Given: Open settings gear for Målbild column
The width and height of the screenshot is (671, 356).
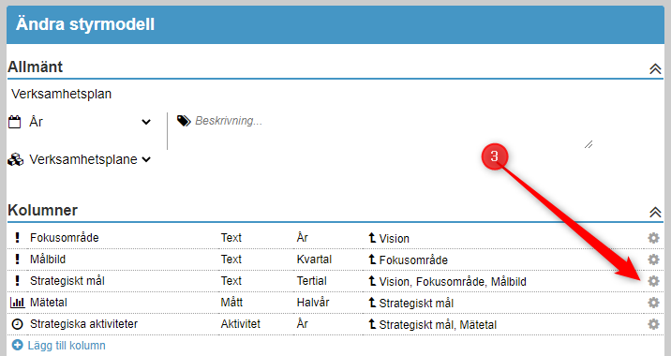Looking at the screenshot, I should coord(653,260).
